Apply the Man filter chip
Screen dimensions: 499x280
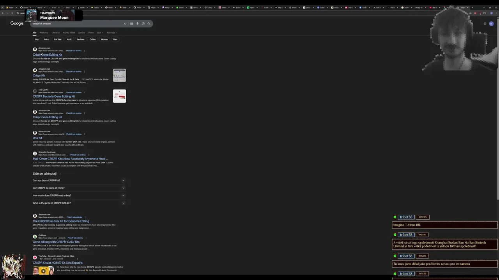click(115, 39)
